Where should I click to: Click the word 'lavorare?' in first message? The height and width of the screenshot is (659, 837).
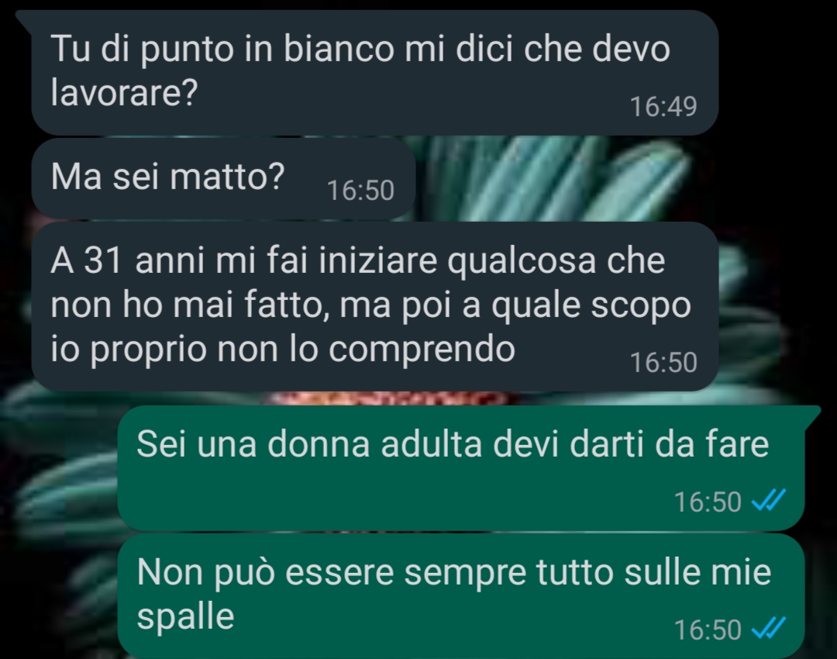tap(124, 93)
